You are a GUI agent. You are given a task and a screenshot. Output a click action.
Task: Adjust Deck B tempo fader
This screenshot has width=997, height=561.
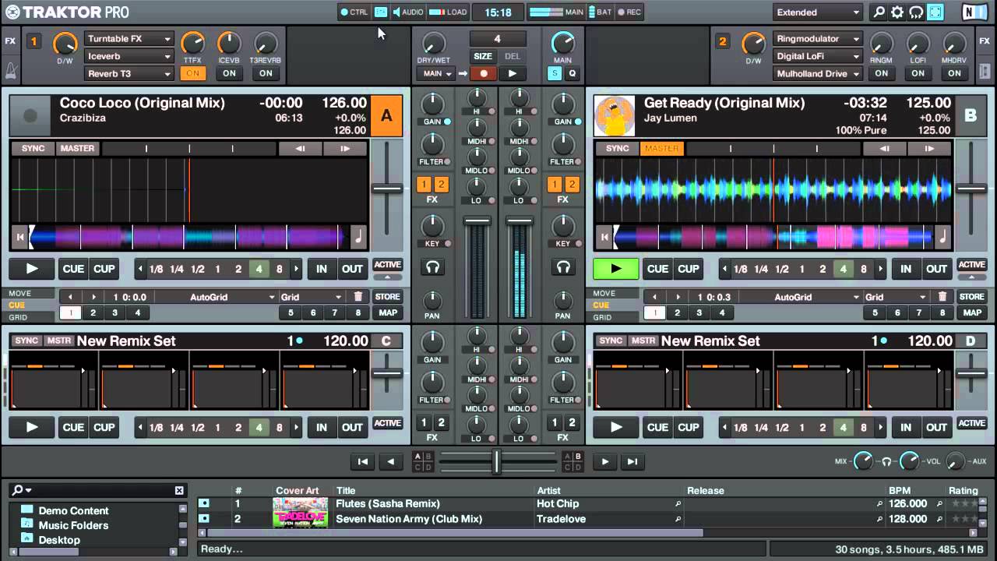coord(971,188)
